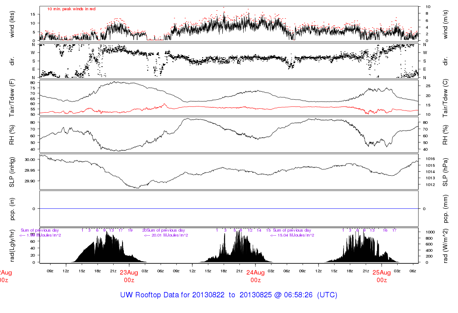
Task: Click the 'pcp. (in)' axis label
Action: coord(12,209)
